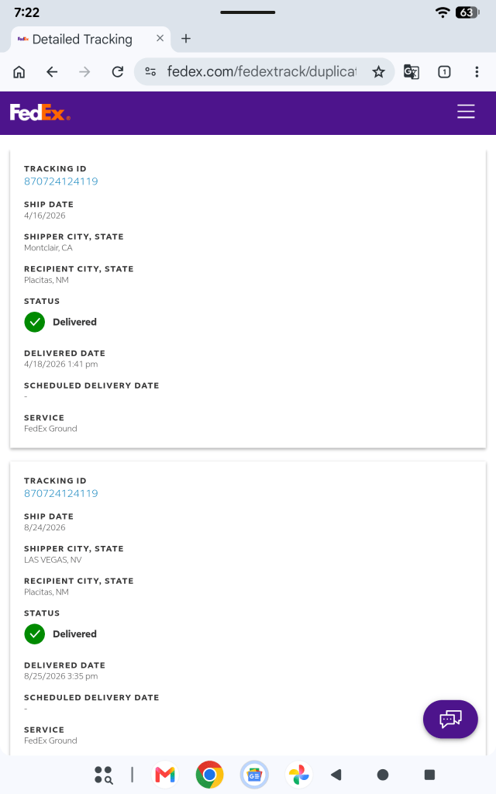Screen dimensions: 496x794
Task: Open Google Translate icon in toolbar
Action: pos(411,72)
